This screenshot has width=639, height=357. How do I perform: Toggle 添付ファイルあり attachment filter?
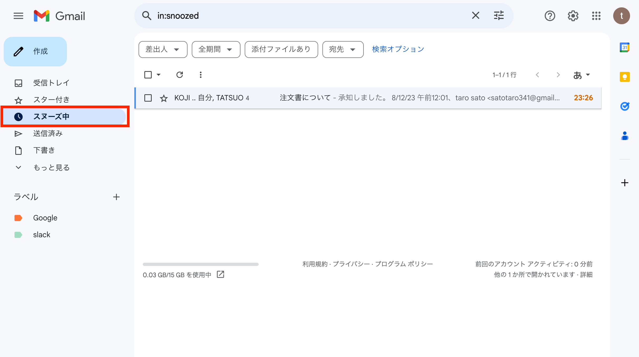(281, 49)
